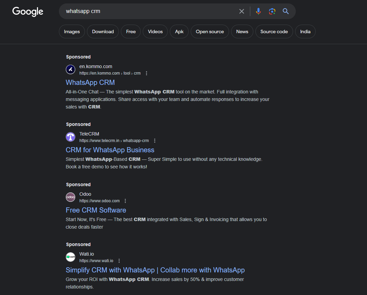
Task: Click the https://www.wati.io URL
Action: [96, 261]
